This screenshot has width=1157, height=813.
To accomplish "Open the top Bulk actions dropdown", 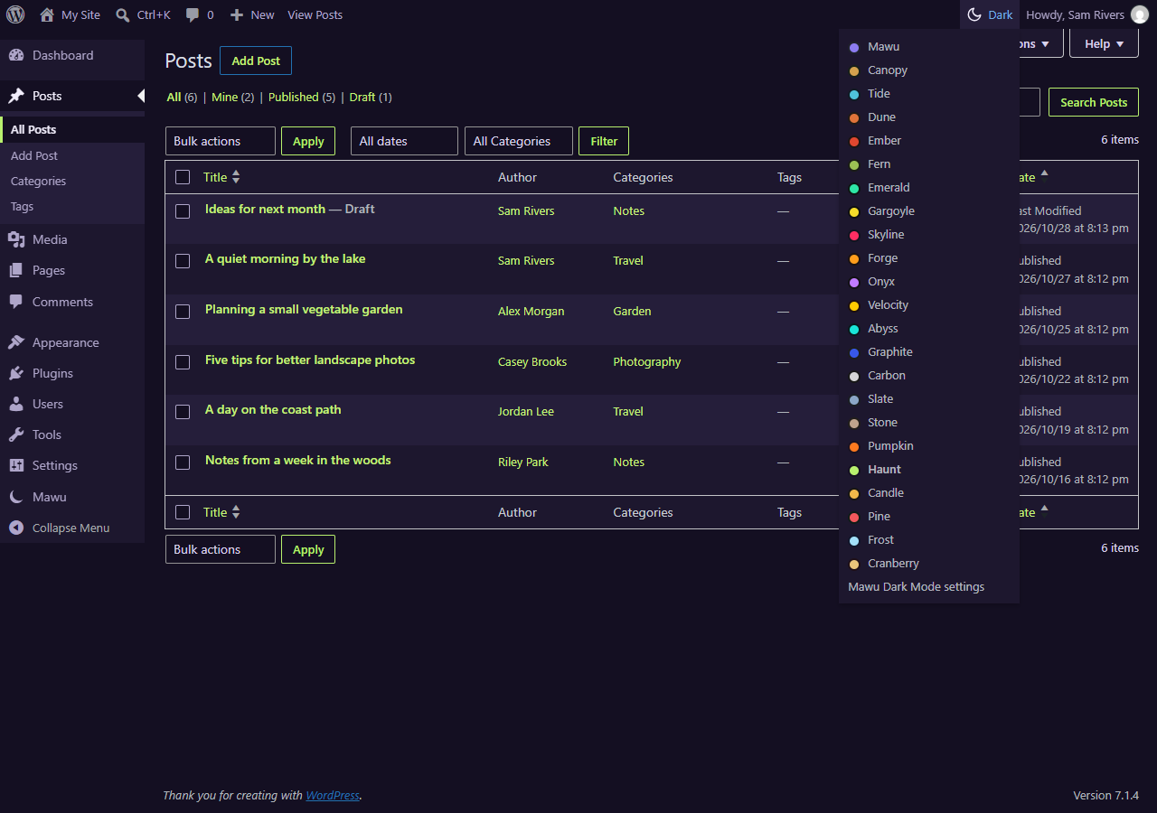I will pyautogui.click(x=221, y=141).
